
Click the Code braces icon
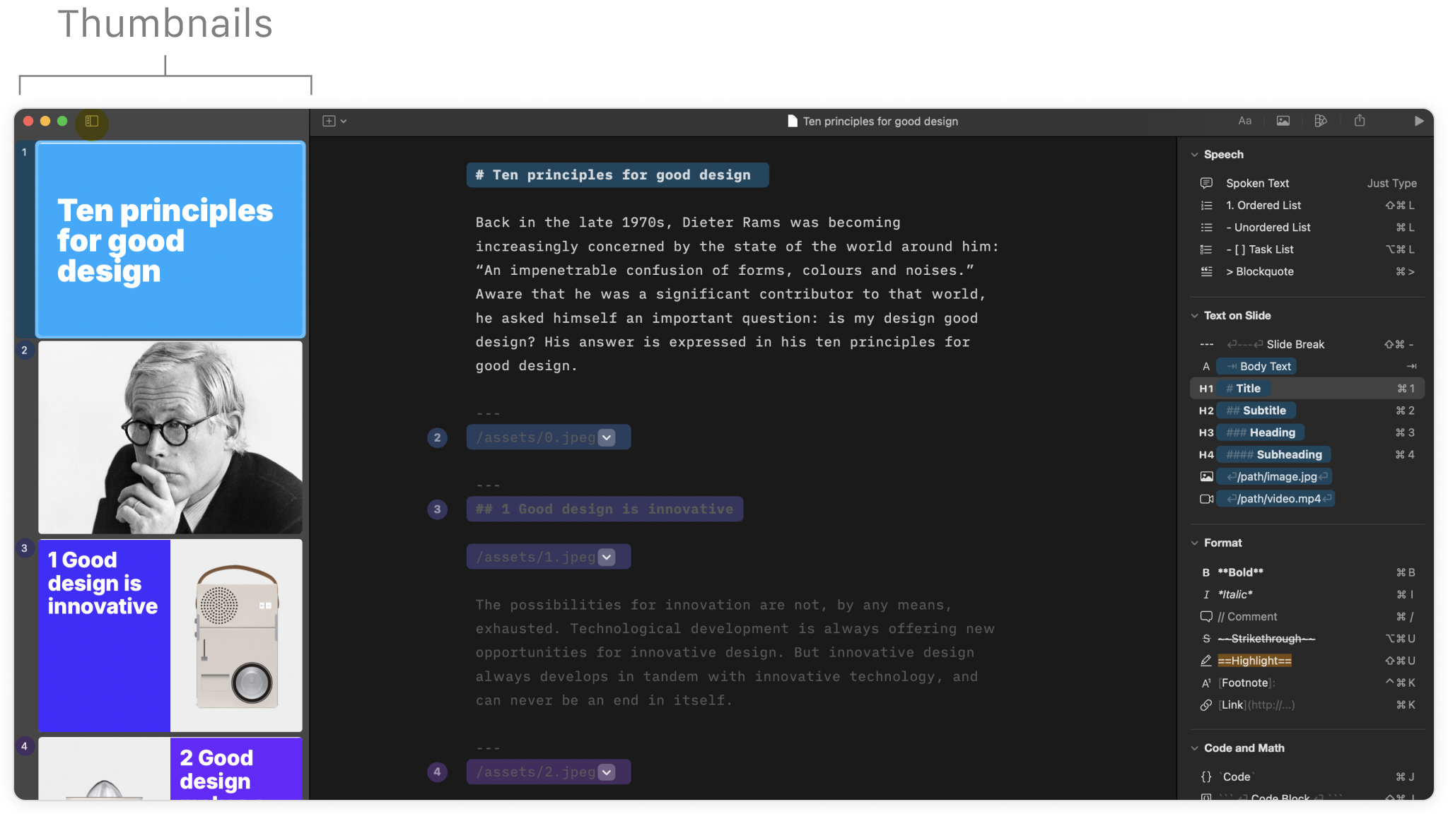[1206, 777]
